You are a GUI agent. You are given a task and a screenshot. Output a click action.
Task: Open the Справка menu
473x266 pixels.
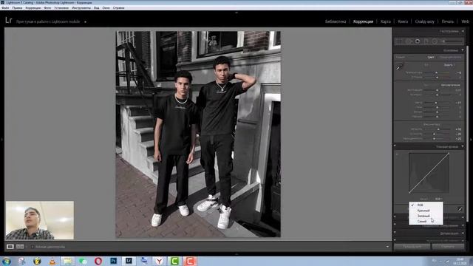118,8
